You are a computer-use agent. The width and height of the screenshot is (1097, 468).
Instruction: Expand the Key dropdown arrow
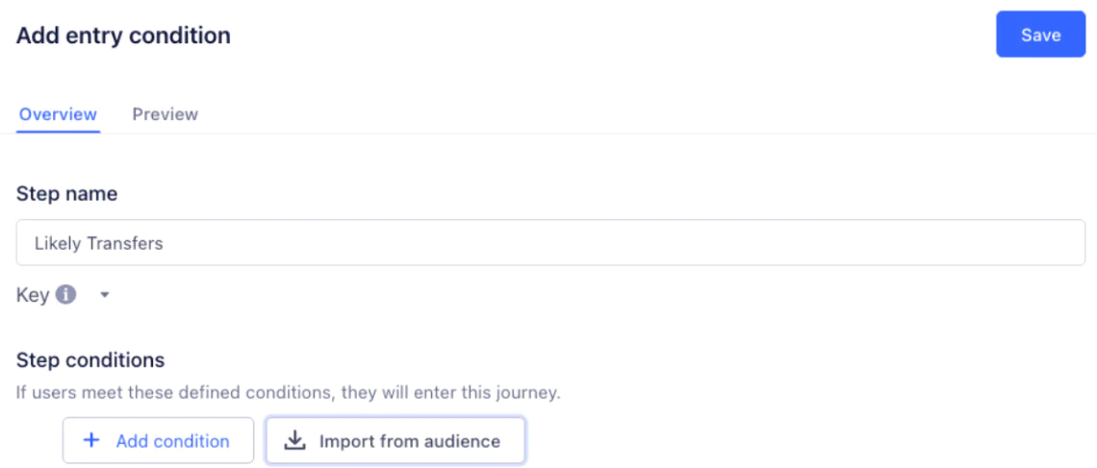105,296
